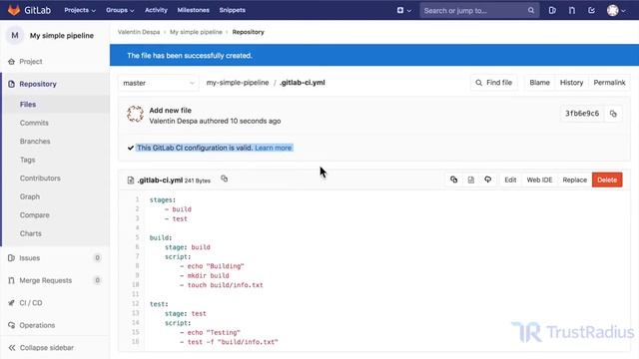Follow the Learn more link
This screenshot has width=639, height=359.
click(x=273, y=148)
